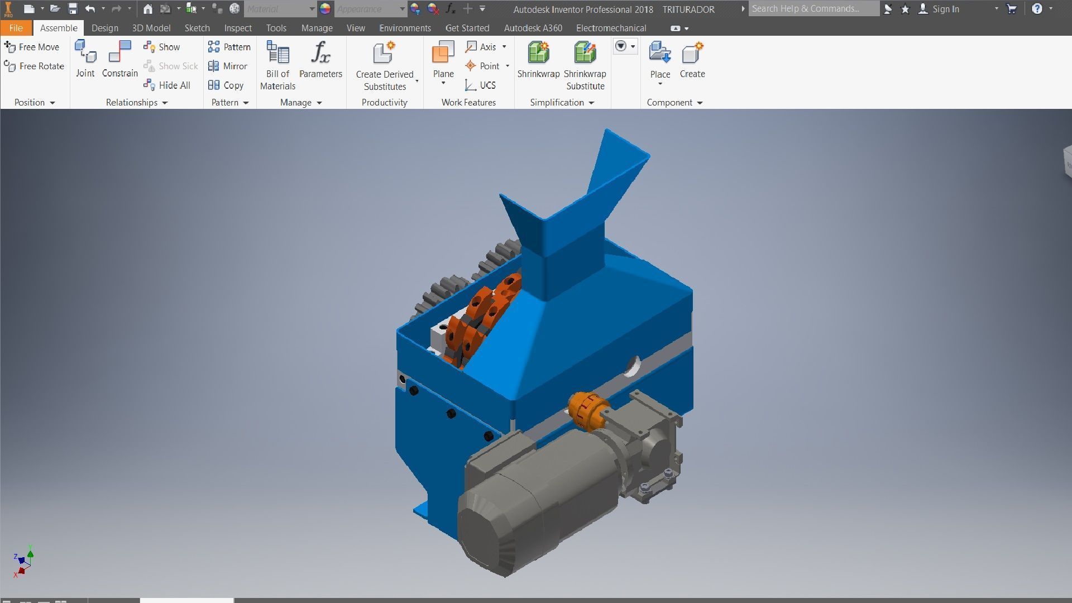Expand the Position panel
The height and width of the screenshot is (603, 1072).
[x=35, y=103]
